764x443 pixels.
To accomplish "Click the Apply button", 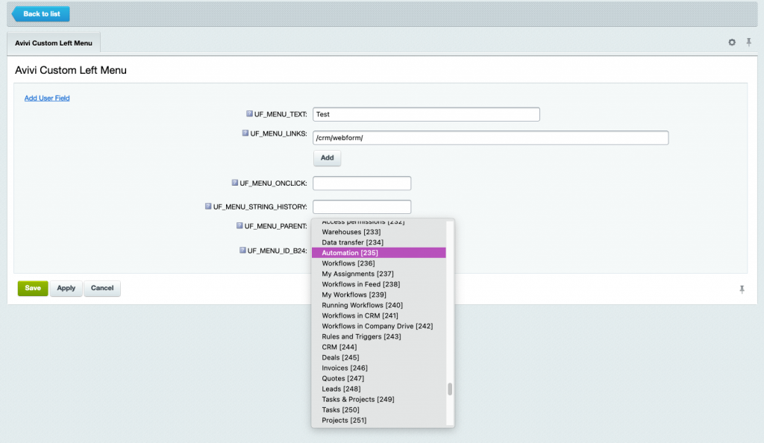I will coord(66,288).
